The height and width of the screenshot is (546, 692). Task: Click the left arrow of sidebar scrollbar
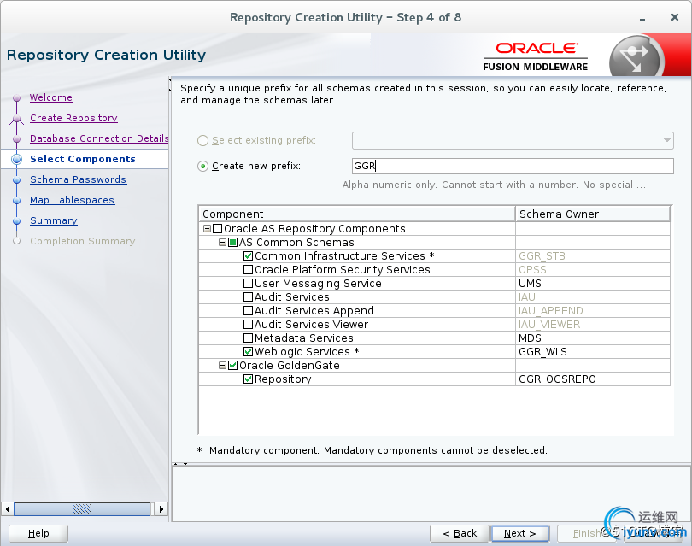(8, 509)
